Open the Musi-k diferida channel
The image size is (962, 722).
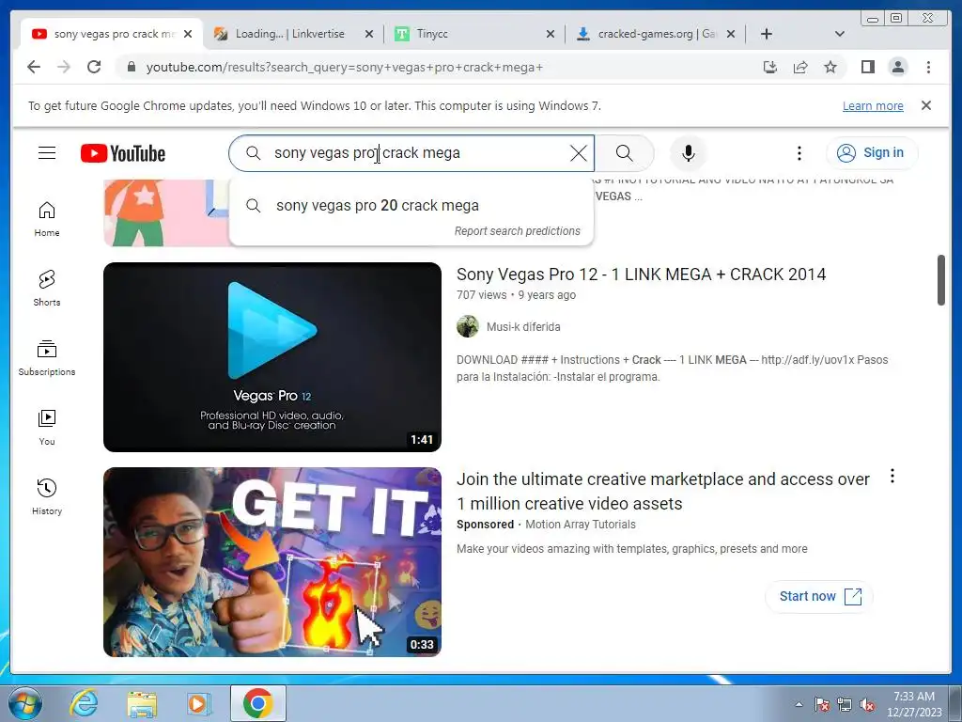point(523,326)
